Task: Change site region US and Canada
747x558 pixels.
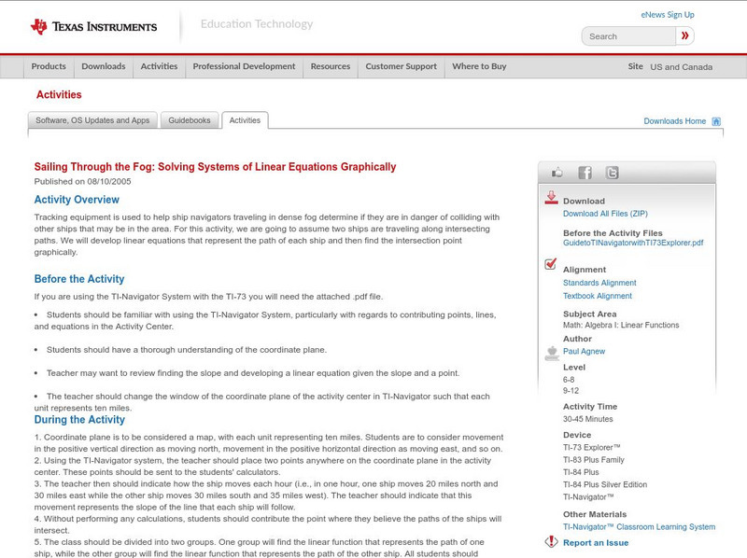Action: pos(682,67)
